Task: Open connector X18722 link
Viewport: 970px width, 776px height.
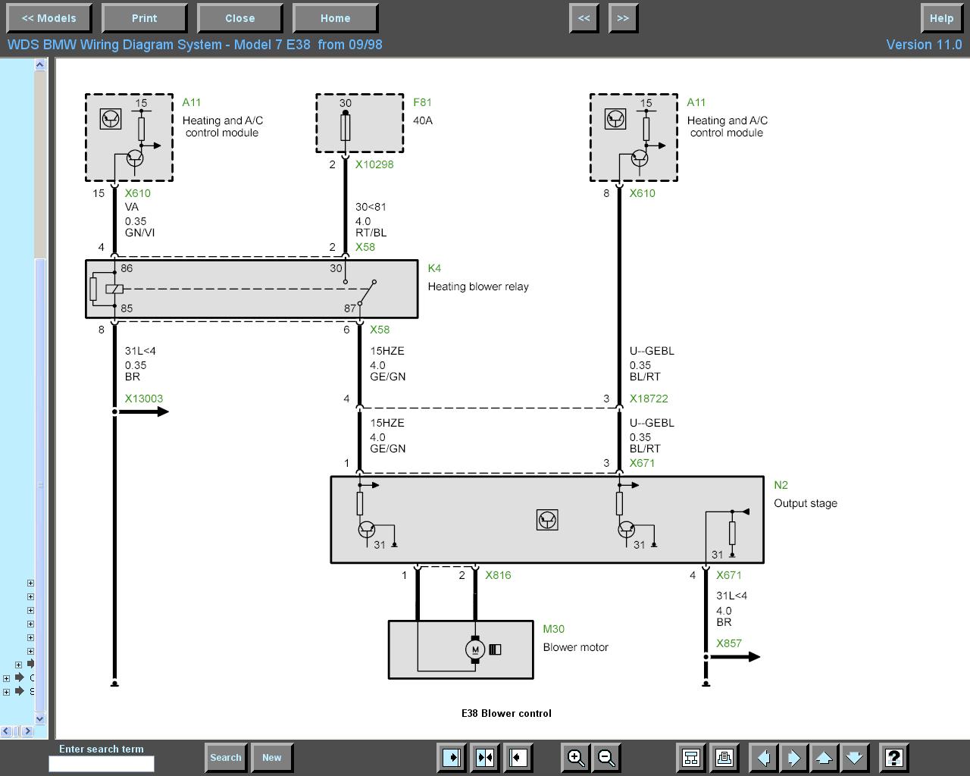Action: pyautogui.click(x=649, y=399)
